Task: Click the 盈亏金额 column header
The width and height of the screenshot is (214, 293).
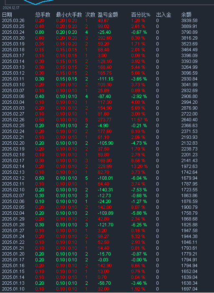Action: (108, 15)
